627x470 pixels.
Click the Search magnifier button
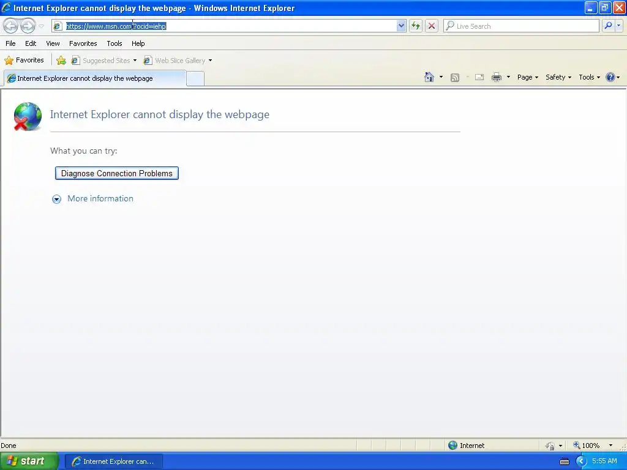[x=608, y=26]
